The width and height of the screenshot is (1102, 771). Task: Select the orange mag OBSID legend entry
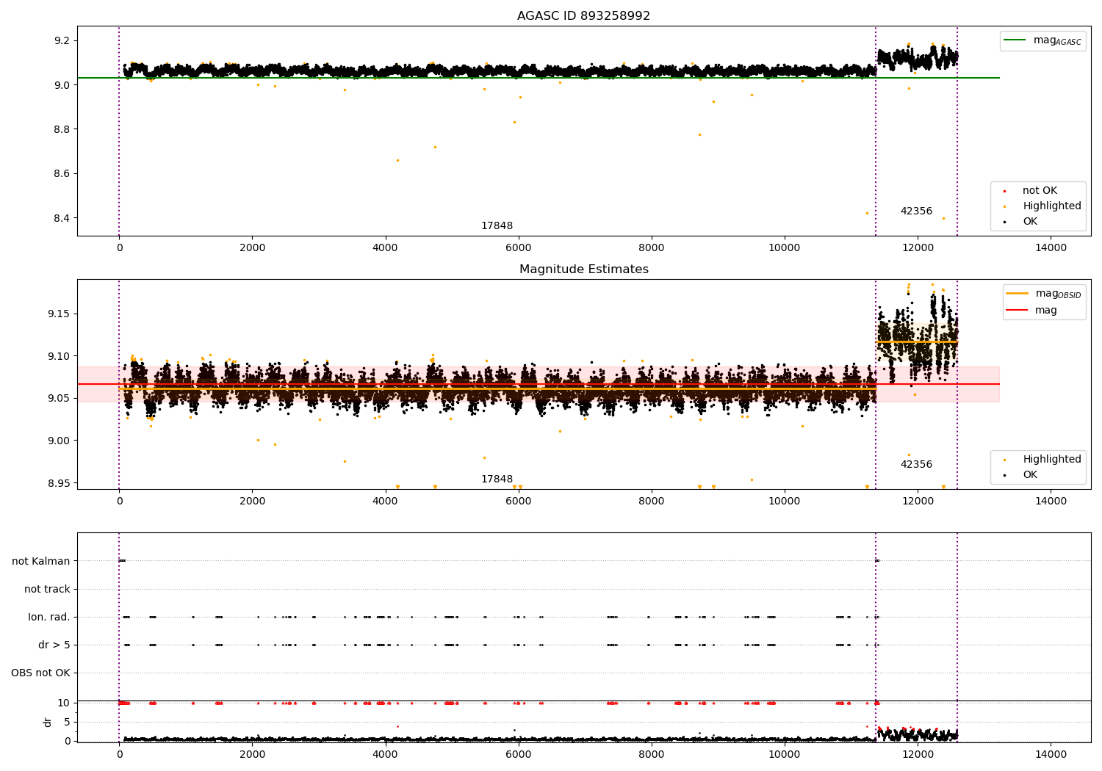[1044, 294]
